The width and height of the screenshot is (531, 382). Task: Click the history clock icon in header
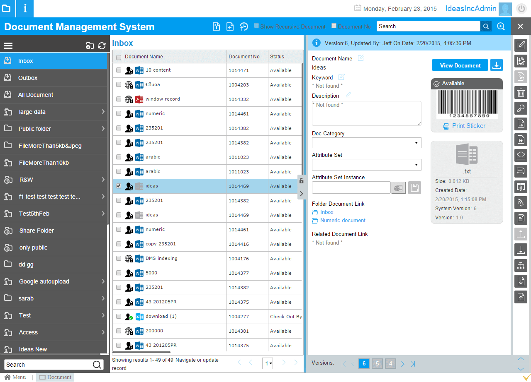[x=244, y=26]
